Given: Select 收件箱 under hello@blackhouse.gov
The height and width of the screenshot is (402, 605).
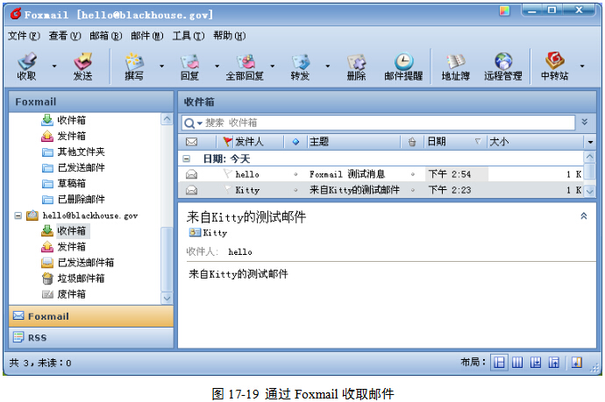Looking at the screenshot, I should point(71,231).
